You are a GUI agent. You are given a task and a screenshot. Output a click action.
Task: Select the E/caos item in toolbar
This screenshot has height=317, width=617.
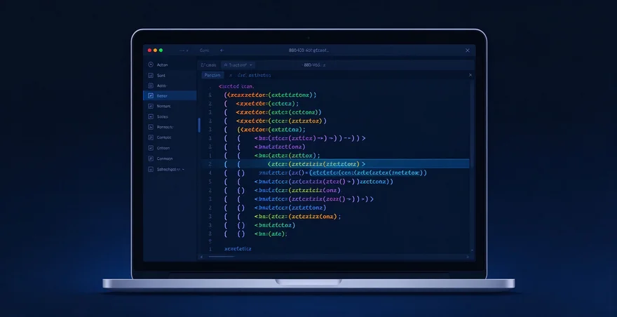[x=208, y=65]
